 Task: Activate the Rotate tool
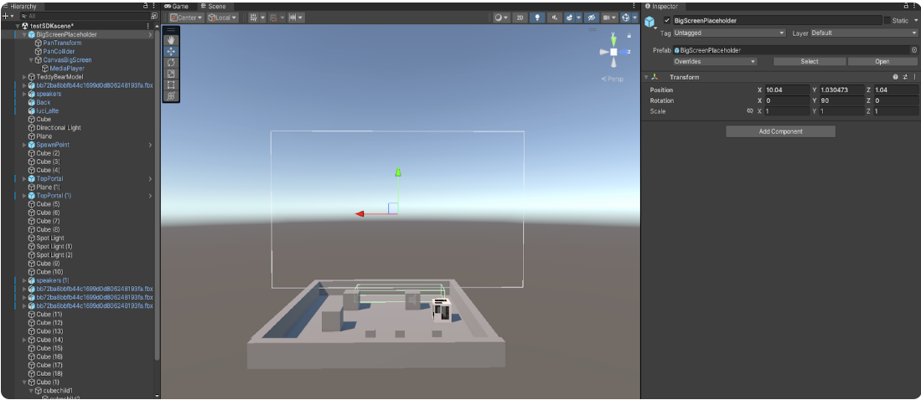pyautogui.click(x=171, y=63)
